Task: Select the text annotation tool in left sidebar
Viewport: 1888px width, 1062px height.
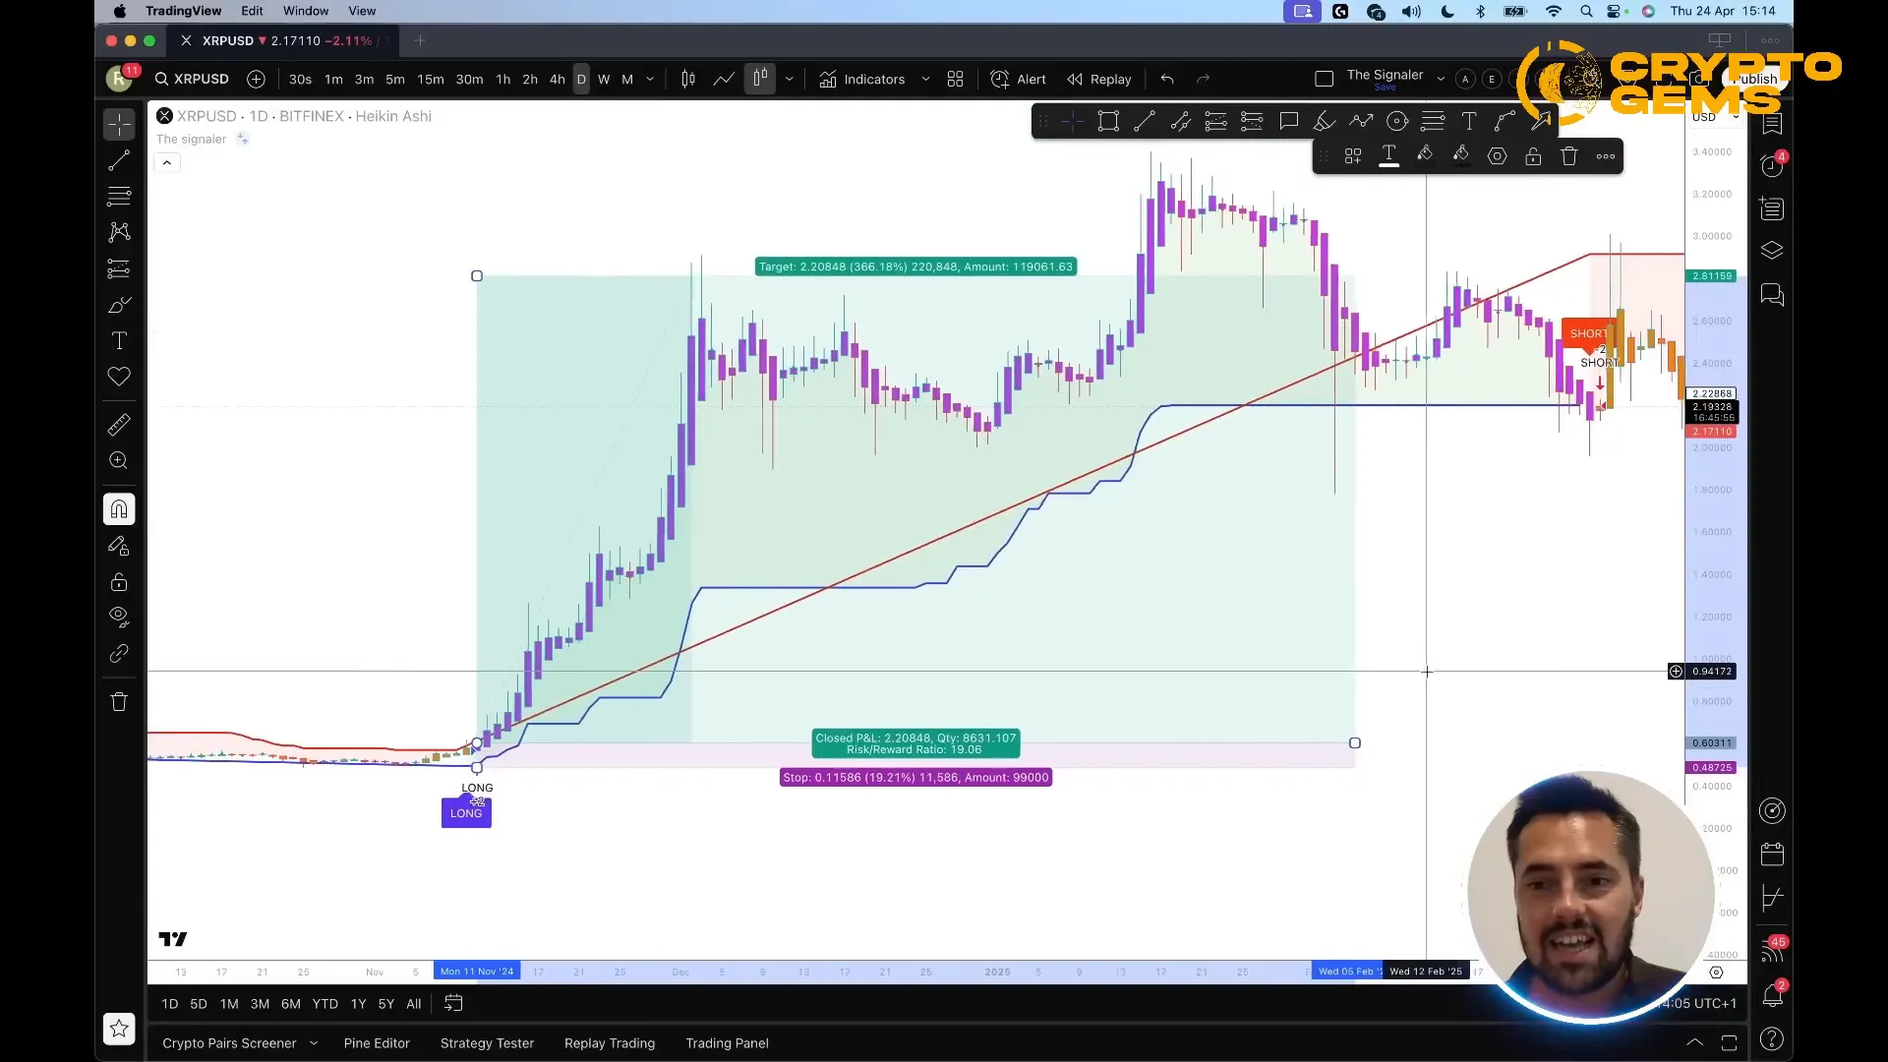Action: (x=119, y=340)
